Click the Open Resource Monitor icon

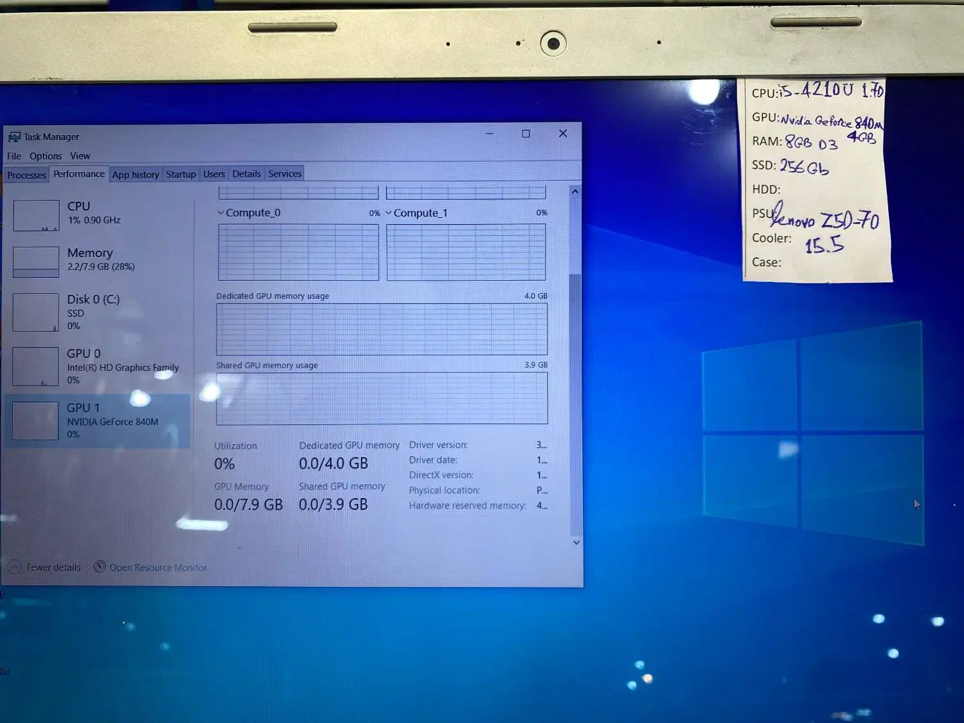tap(100, 567)
